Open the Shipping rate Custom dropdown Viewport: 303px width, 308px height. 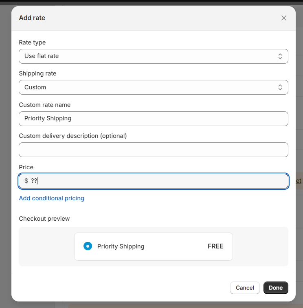154,87
